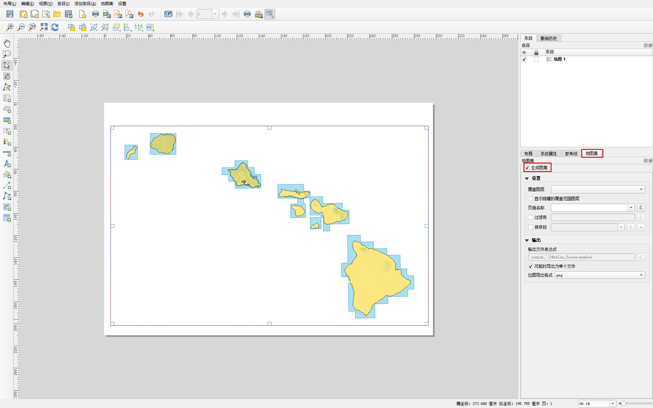Open the 位图导出格式 png dropdown
Screen dimensions: 653x408
(x=600, y=275)
